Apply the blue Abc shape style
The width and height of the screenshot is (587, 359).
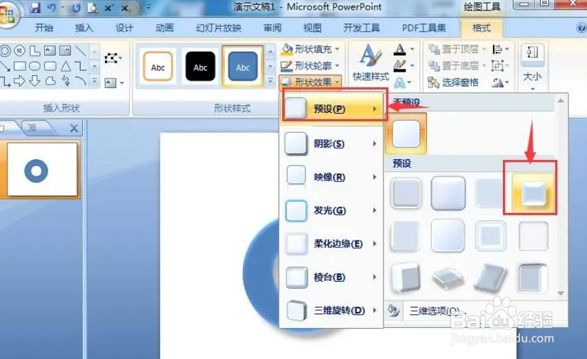pos(243,67)
